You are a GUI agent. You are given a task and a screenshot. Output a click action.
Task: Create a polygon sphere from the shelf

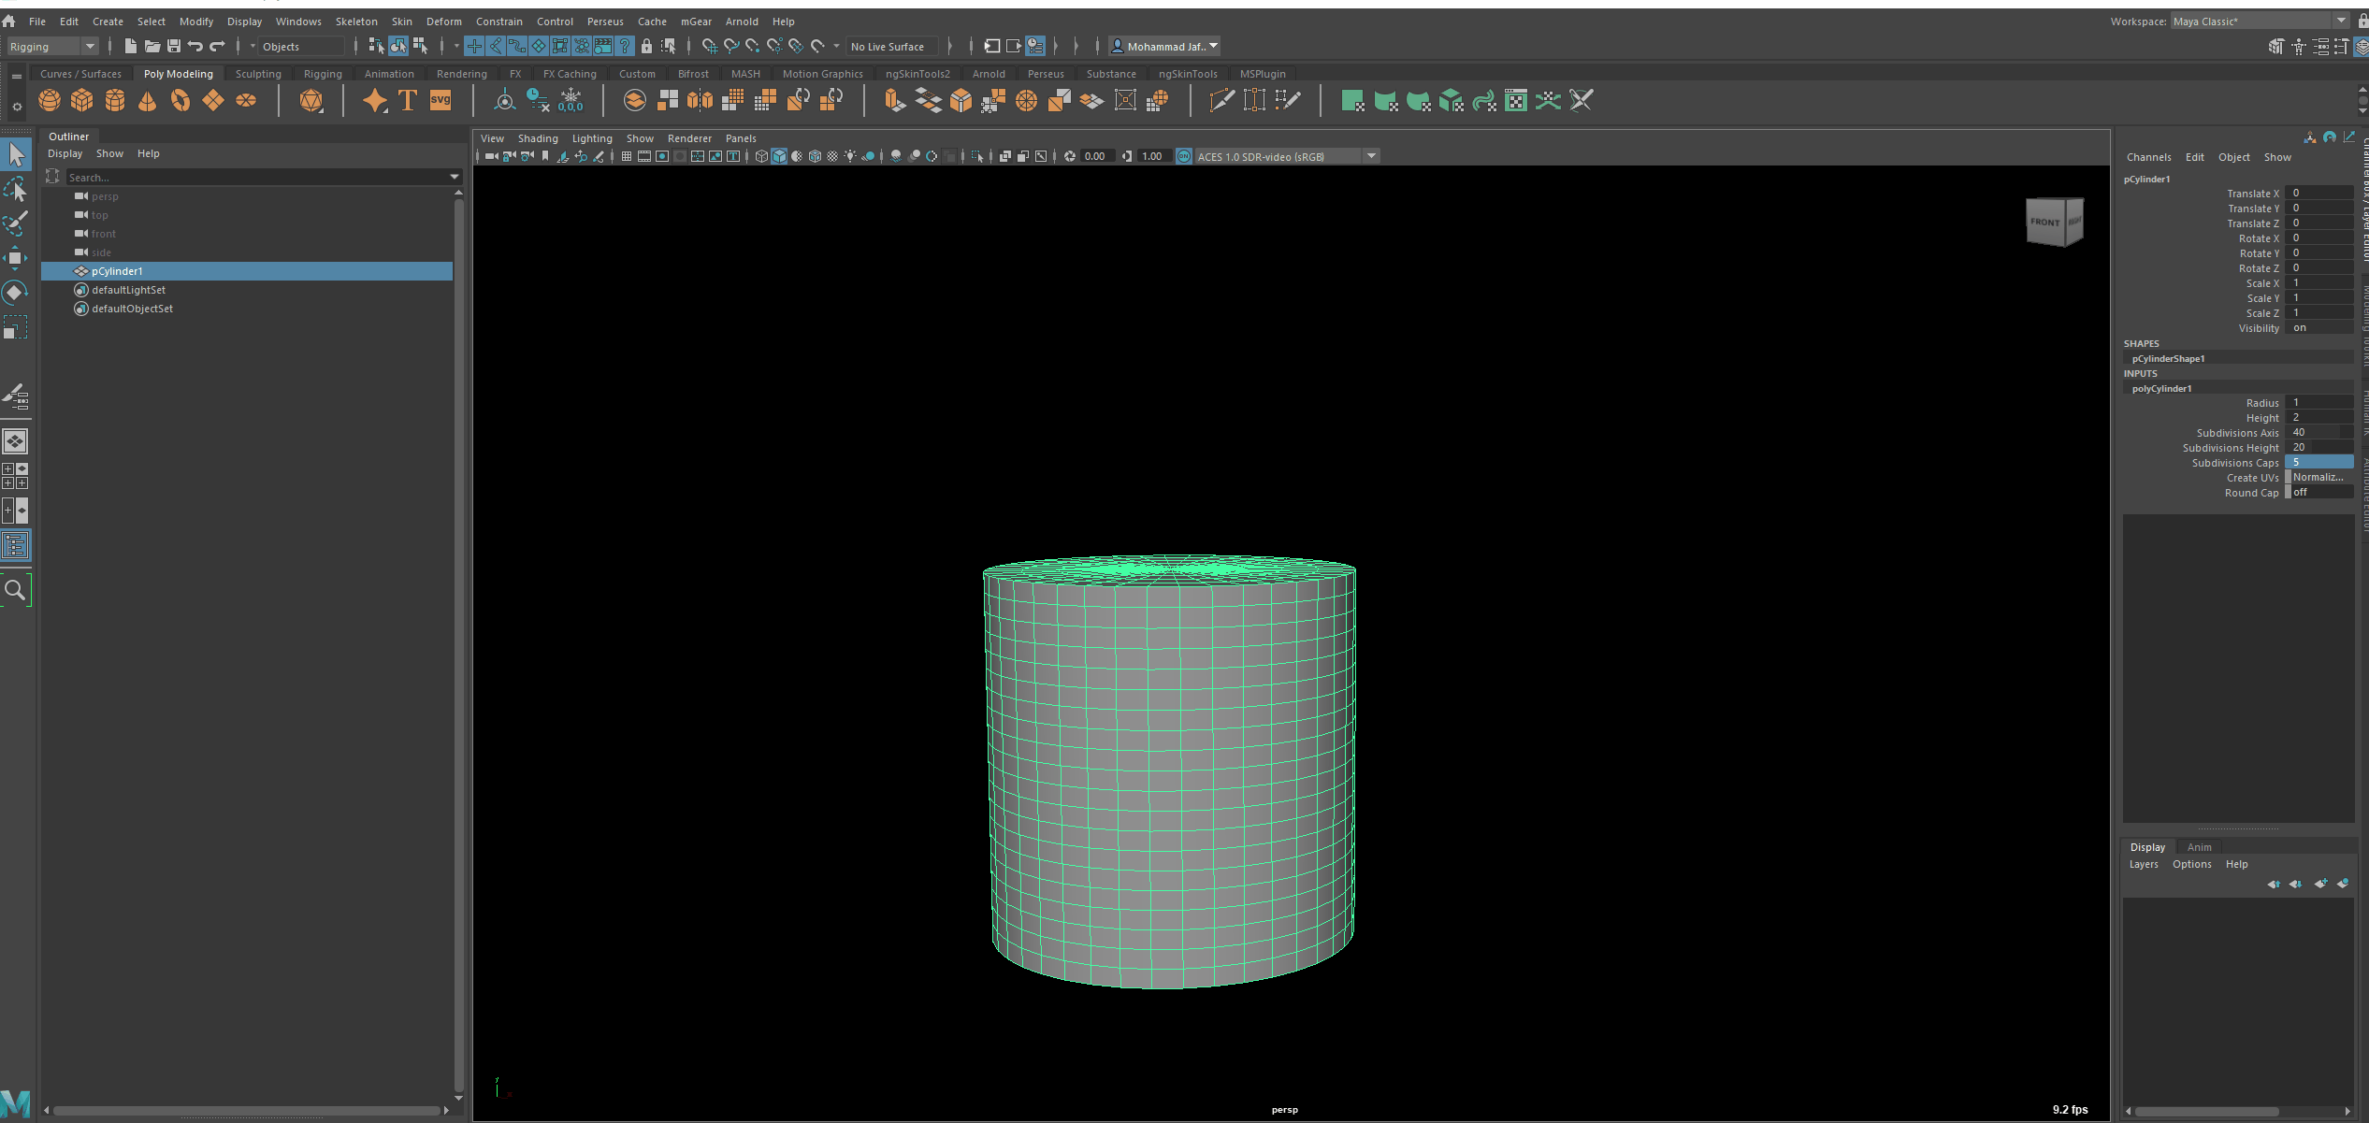(x=50, y=100)
